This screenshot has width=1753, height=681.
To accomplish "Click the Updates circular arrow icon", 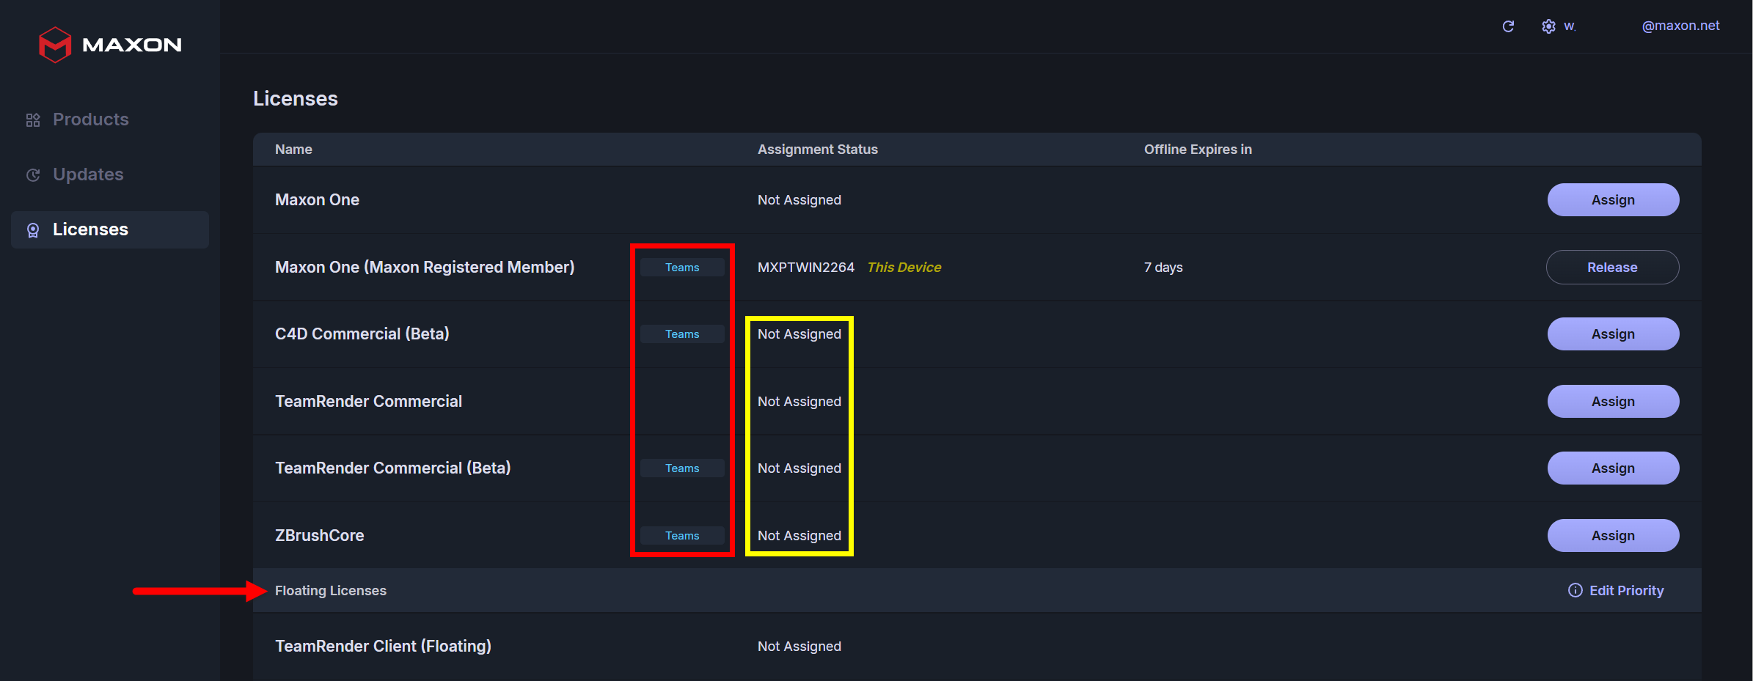I will pos(33,175).
